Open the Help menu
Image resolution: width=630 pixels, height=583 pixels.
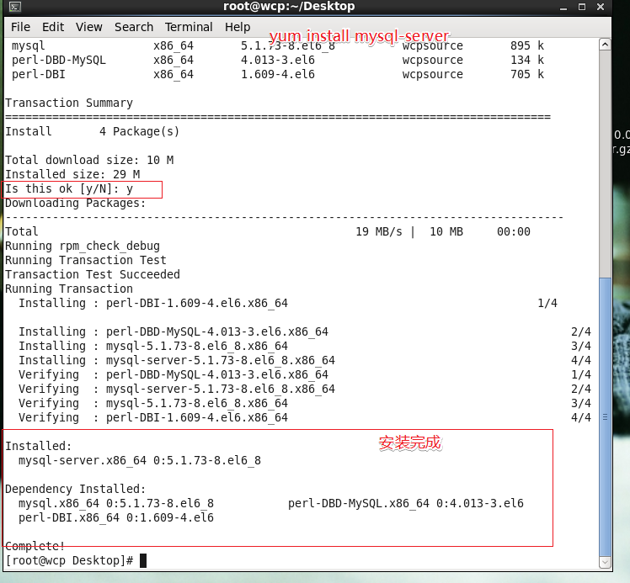point(238,27)
